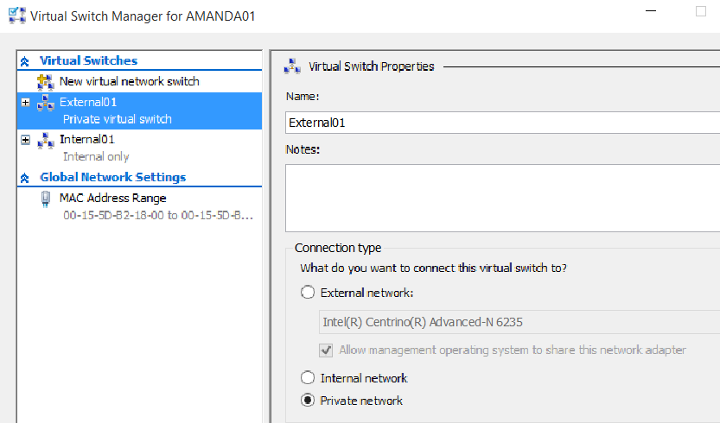The height and width of the screenshot is (423, 720).
Task: Select the External network radio button
Action: pos(308,293)
